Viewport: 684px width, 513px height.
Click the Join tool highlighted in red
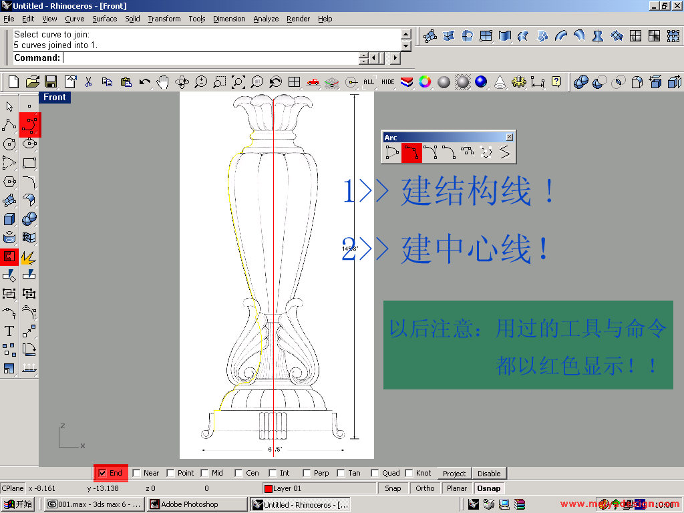9,256
